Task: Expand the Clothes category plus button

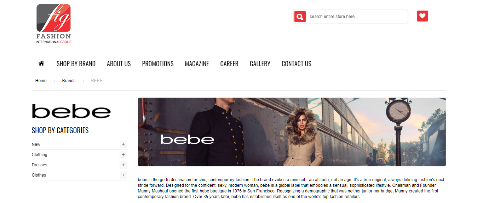Action: click(x=123, y=175)
